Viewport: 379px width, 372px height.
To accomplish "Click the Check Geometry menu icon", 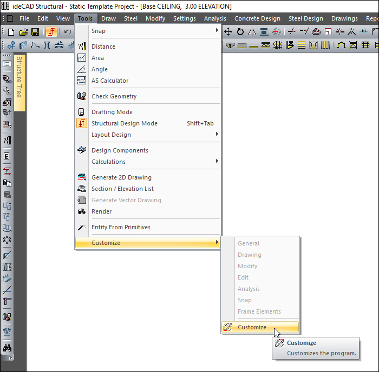I will tap(82, 96).
